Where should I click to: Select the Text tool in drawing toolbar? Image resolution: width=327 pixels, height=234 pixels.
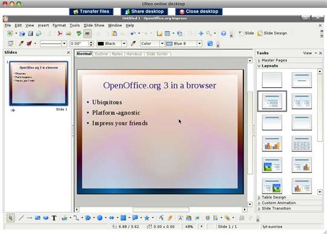[x=54, y=218]
